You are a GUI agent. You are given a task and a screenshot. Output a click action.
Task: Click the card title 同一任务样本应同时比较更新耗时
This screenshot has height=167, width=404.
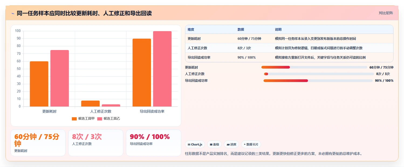point(84,13)
